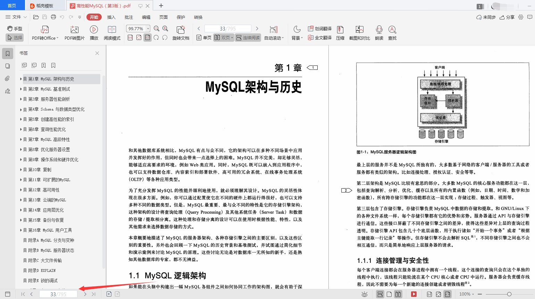Toggle 双页 two-page view
This screenshot has height=299, width=535.
coord(223,38)
